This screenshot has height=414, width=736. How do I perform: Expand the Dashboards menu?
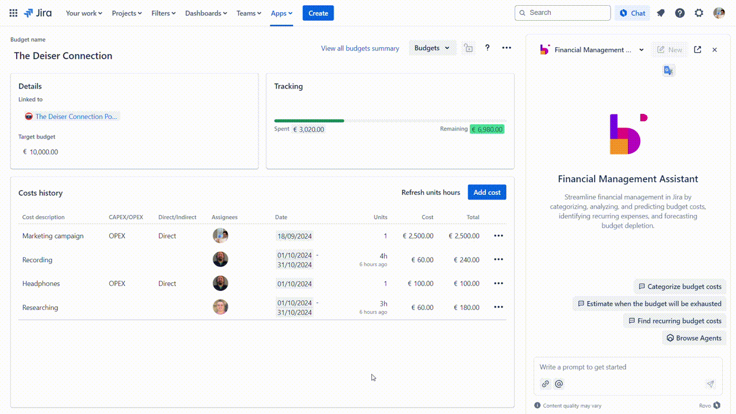[x=206, y=13]
